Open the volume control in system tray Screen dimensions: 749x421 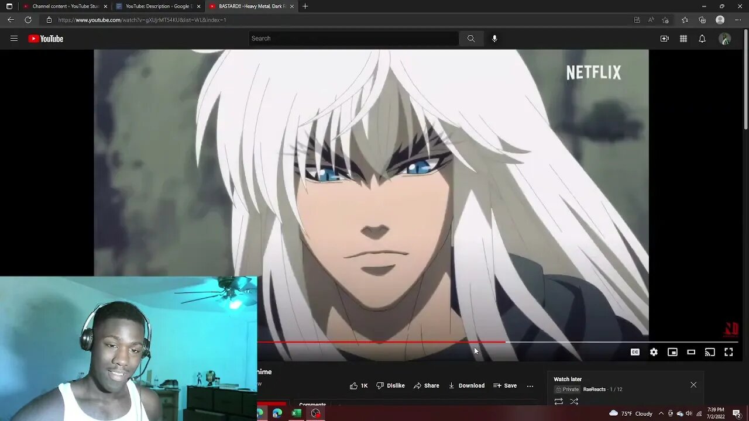point(689,413)
